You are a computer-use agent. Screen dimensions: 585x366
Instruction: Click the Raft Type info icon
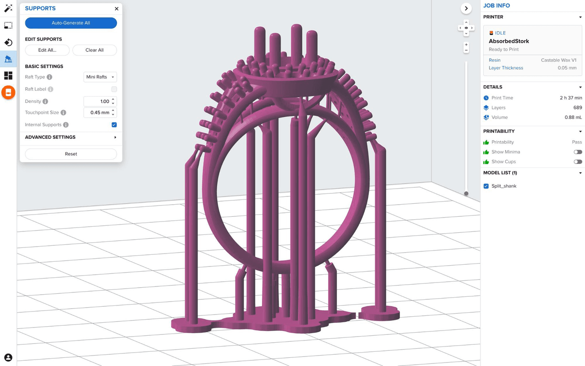pyautogui.click(x=49, y=77)
